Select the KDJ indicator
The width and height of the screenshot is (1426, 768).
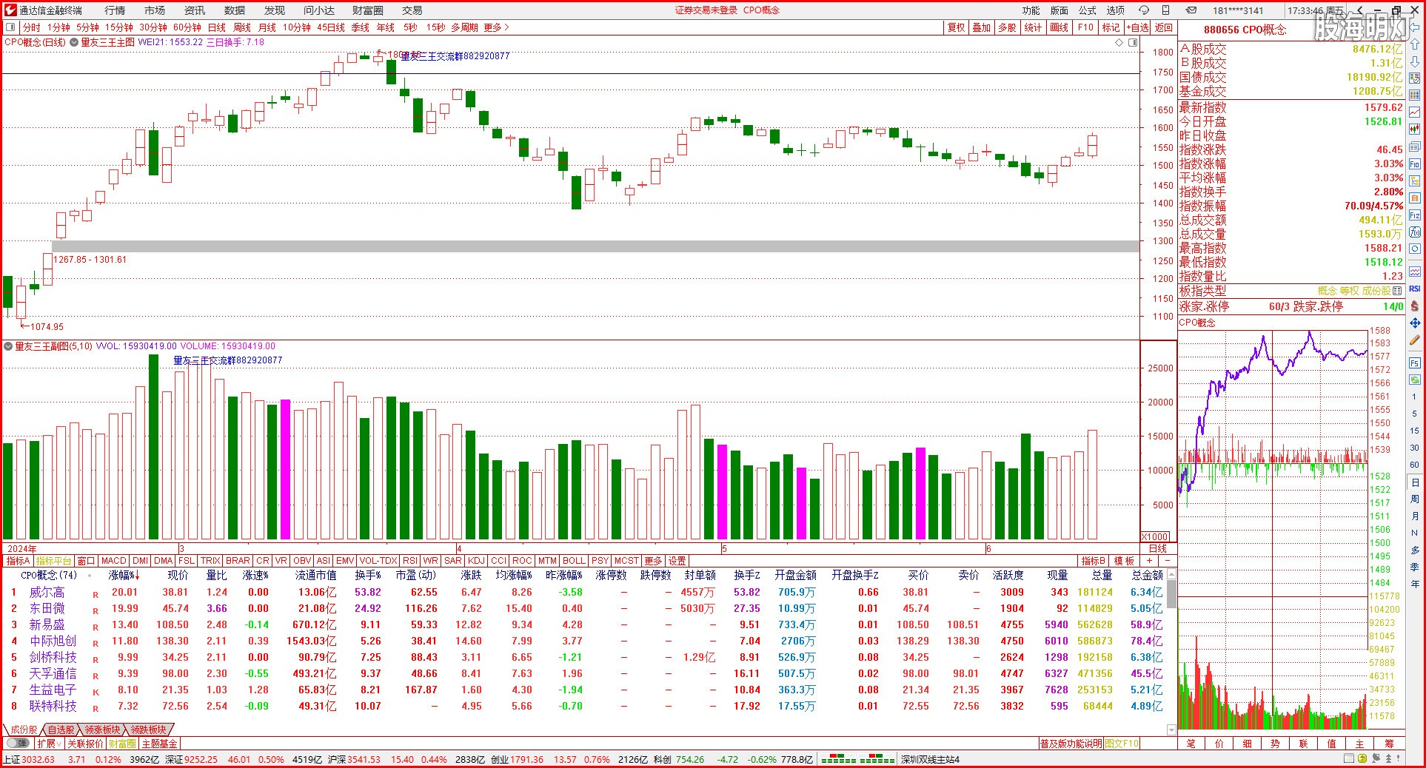[x=477, y=561]
